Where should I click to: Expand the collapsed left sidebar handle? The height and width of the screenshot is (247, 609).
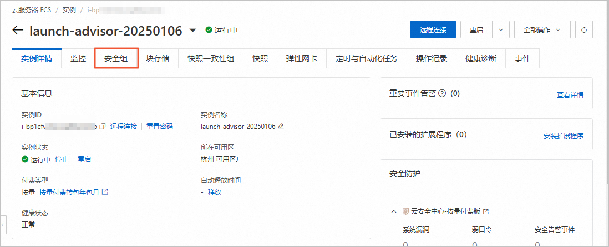[x=3, y=225]
